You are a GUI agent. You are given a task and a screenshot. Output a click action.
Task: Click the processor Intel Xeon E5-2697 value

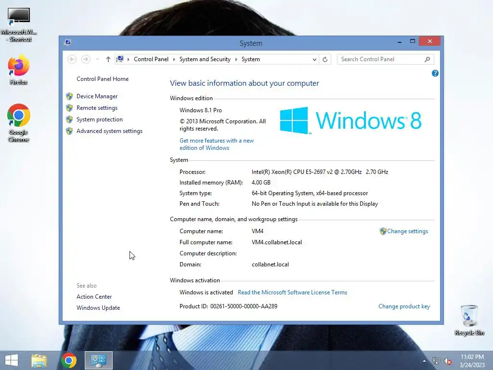pyautogui.click(x=320, y=172)
